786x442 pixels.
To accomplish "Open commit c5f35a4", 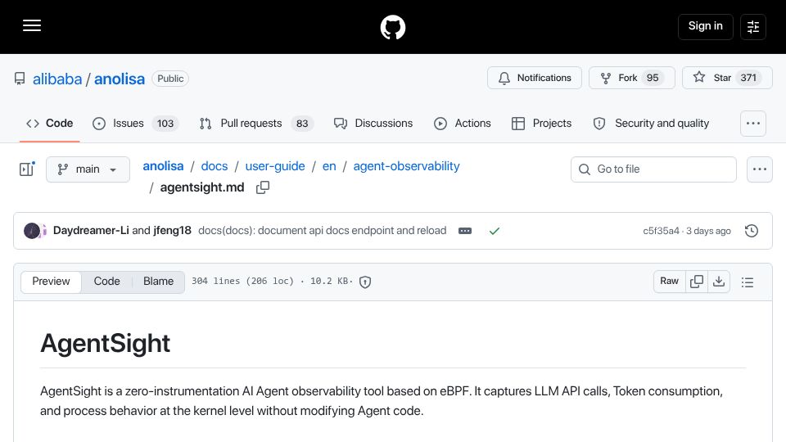I will pos(661,231).
